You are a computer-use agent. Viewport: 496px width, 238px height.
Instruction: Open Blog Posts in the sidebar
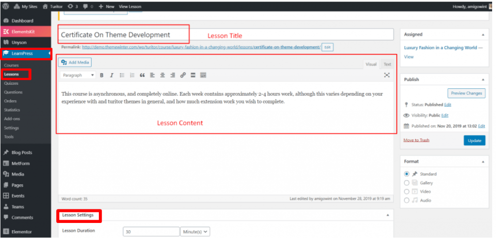[x=25, y=153]
